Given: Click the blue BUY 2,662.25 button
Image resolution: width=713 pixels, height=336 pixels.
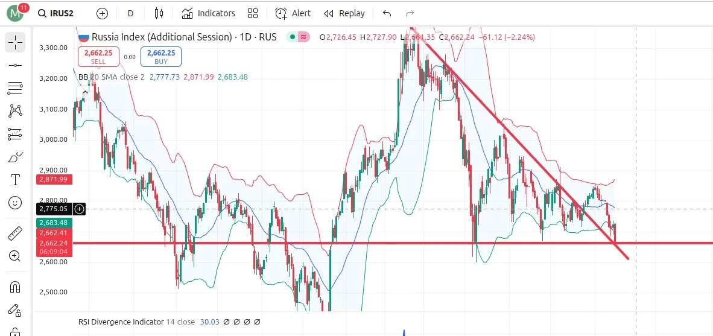Looking at the screenshot, I should 161,57.
